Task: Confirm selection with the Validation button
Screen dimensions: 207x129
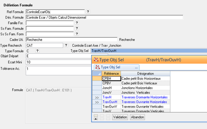Action: click(x=120, y=117)
